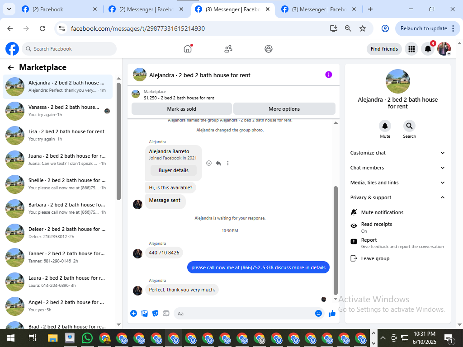Open the Windows Start menu
This screenshot has height=347, width=463.
pyautogui.click(x=11, y=338)
